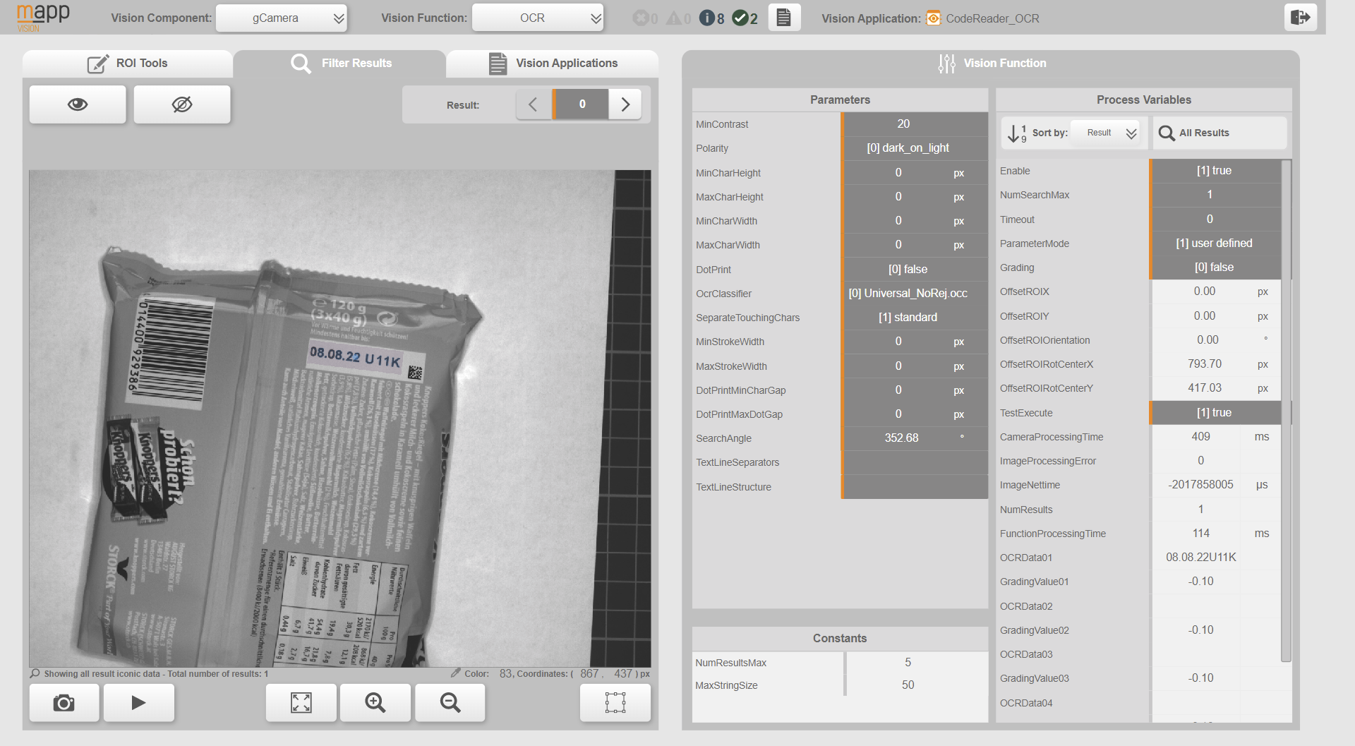Screen dimensions: 1355x746
Task: Toggle the TestExecute true value
Action: pyautogui.click(x=1215, y=413)
